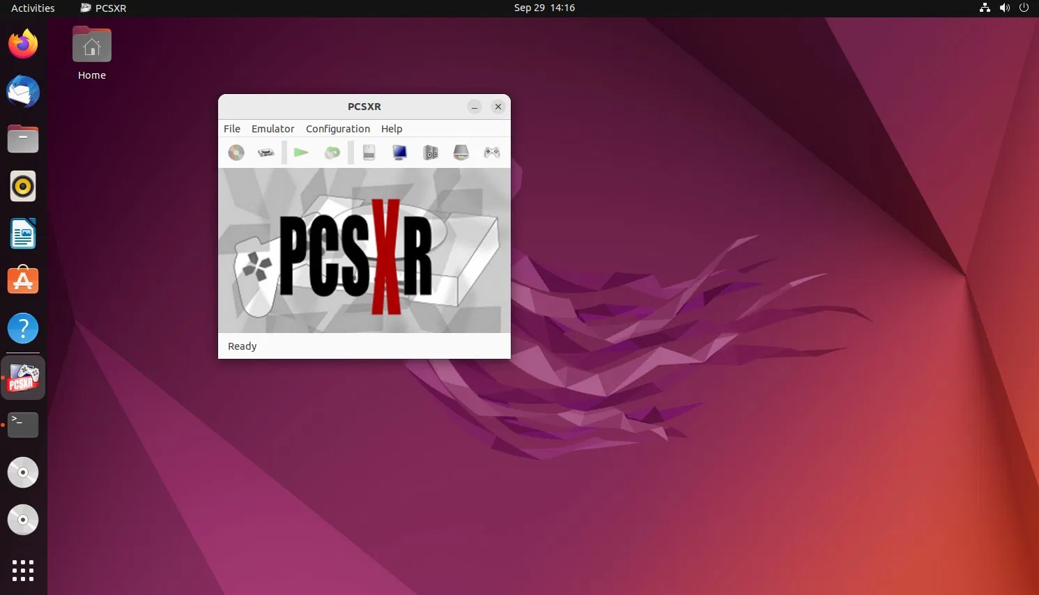Click Activities in the top bar
The width and height of the screenshot is (1039, 595).
33,8
